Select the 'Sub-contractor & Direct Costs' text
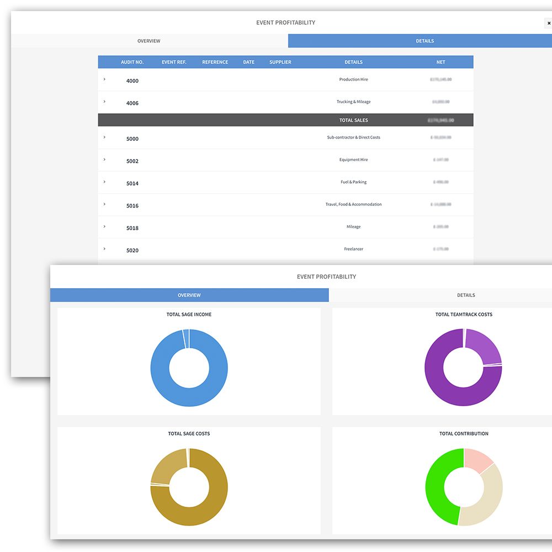Screen dimensions: 552x552 point(353,137)
